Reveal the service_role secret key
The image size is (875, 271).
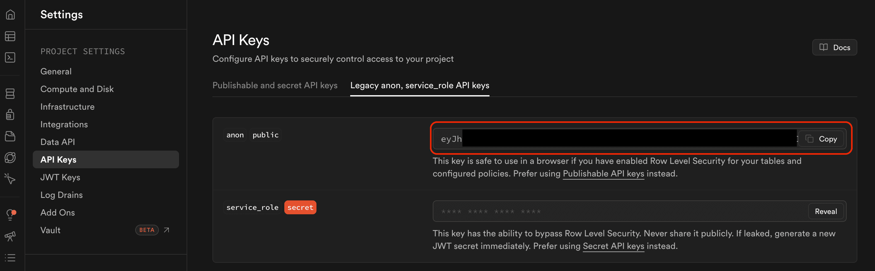[x=826, y=211]
